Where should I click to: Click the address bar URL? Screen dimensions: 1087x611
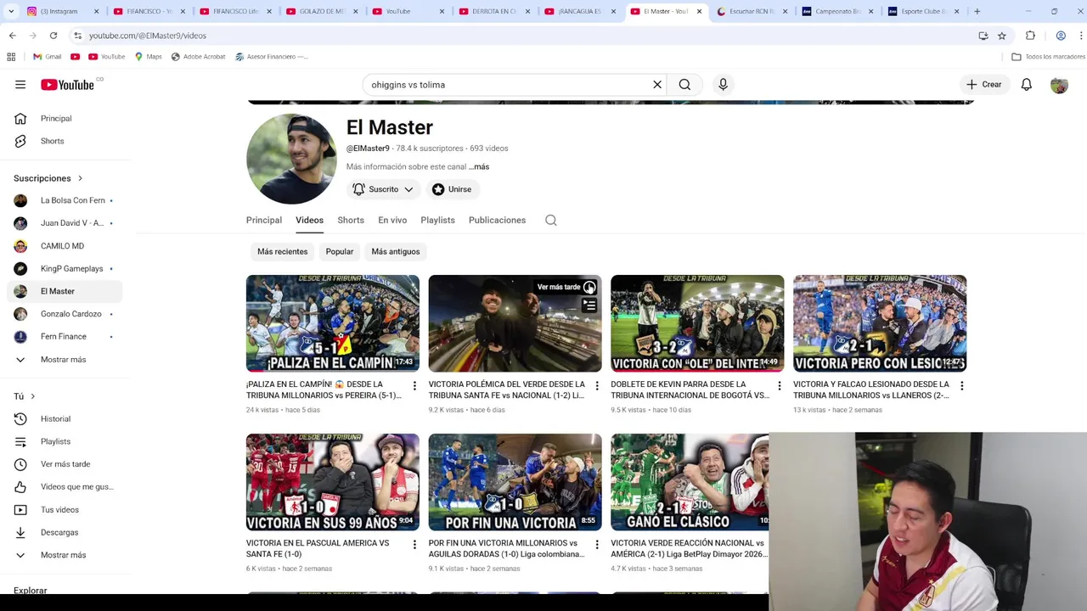click(147, 36)
